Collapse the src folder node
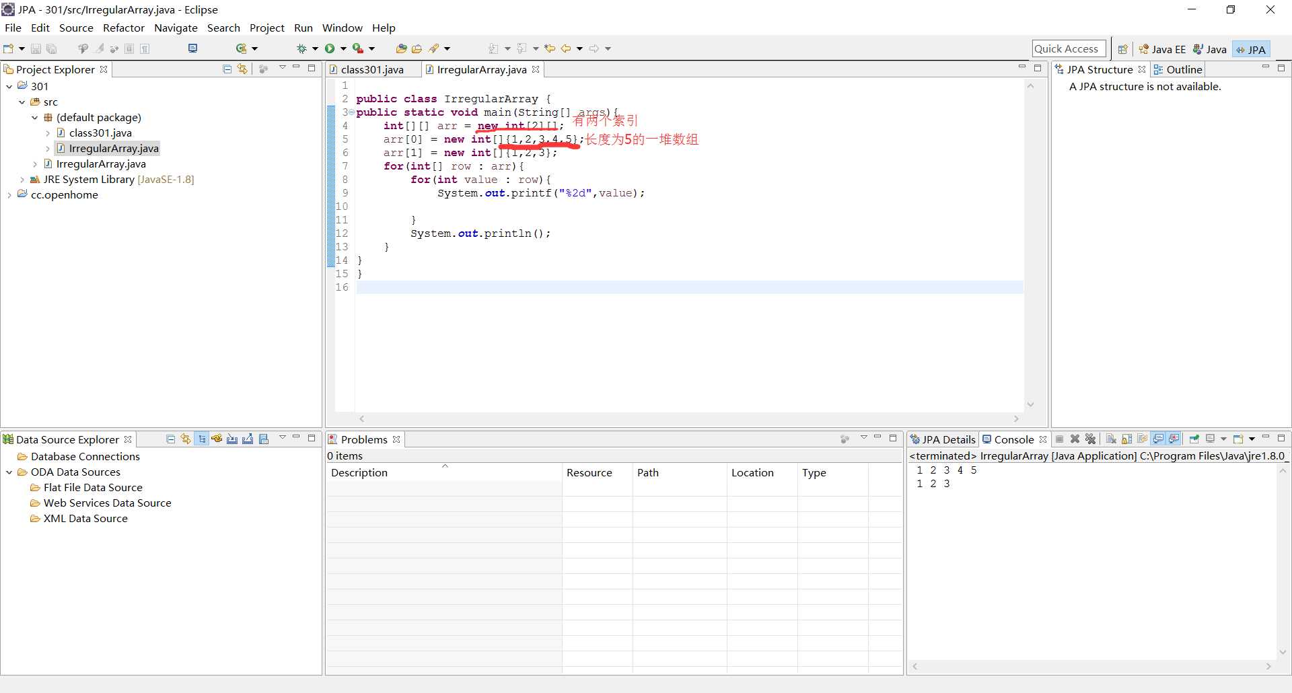 pos(22,102)
